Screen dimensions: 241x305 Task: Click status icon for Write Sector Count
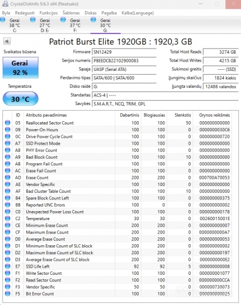(8, 273)
